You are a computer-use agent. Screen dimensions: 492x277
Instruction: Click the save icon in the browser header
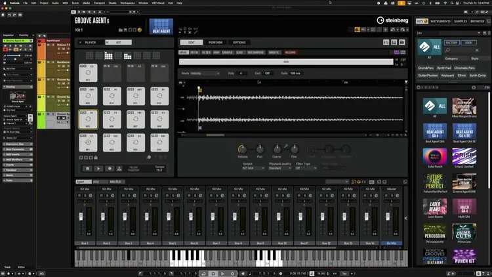pyautogui.click(x=485, y=33)
